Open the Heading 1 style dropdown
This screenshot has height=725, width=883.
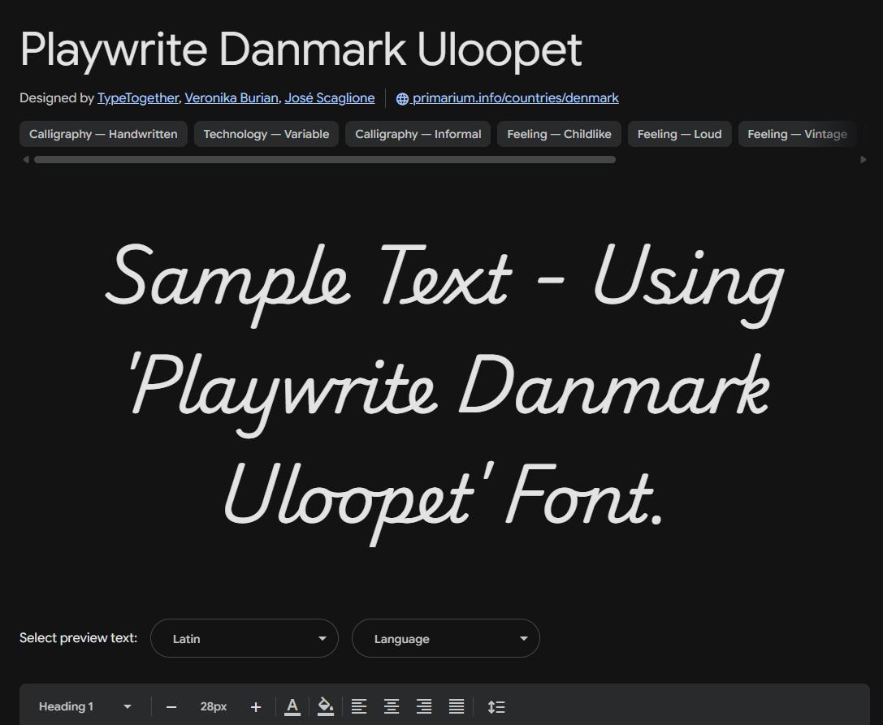(x=84, y=706)
